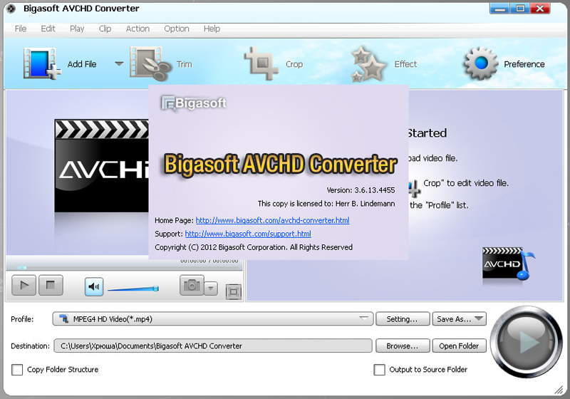Click the Preference toolbar label
The height and width of the screenshot is (399, 570).
pyautogui.click(x=524, y=64)
